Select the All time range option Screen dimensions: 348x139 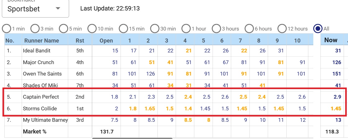(318, 29)
